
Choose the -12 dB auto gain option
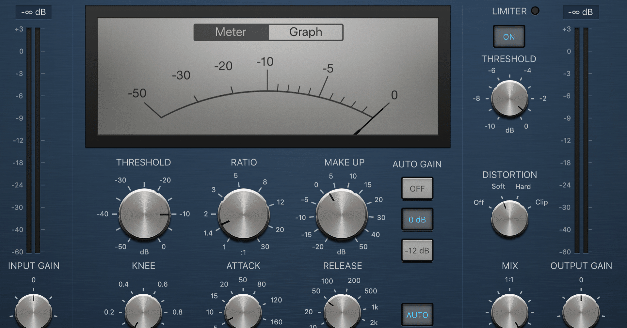(417, 251)
